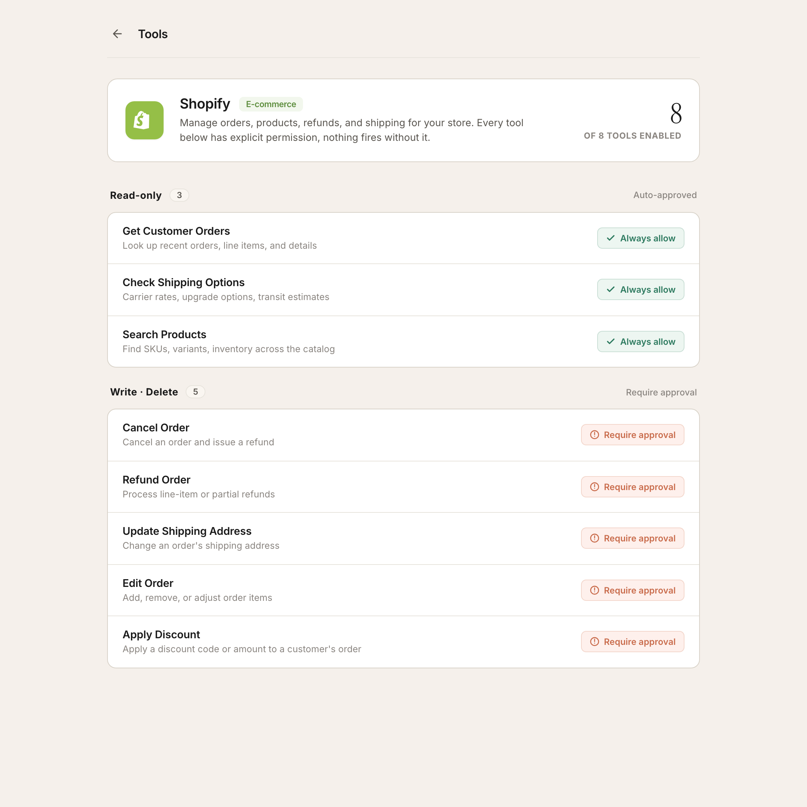Open Require approval setting for Write · Delete group

tap(661, 392)
